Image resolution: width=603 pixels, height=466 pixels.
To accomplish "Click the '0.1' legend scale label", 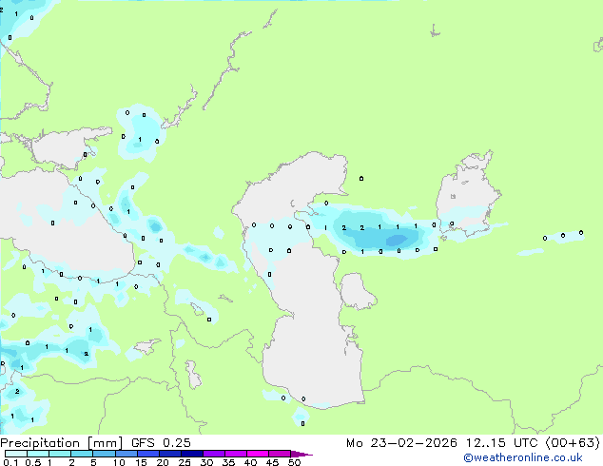I will [10, 462].
